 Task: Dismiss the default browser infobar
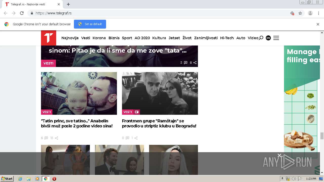(x=318, y=24)
